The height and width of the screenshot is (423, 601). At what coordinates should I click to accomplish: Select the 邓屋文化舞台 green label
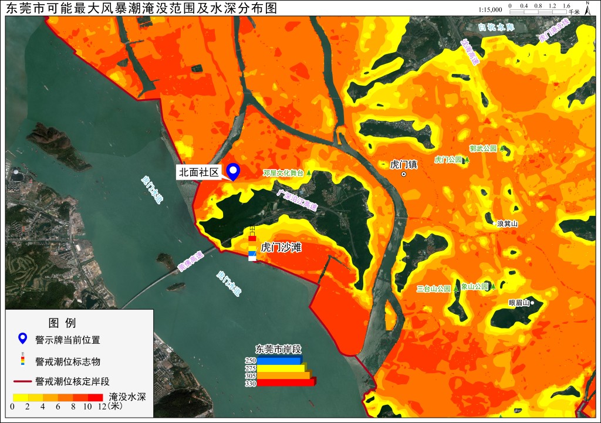(283, 173)
